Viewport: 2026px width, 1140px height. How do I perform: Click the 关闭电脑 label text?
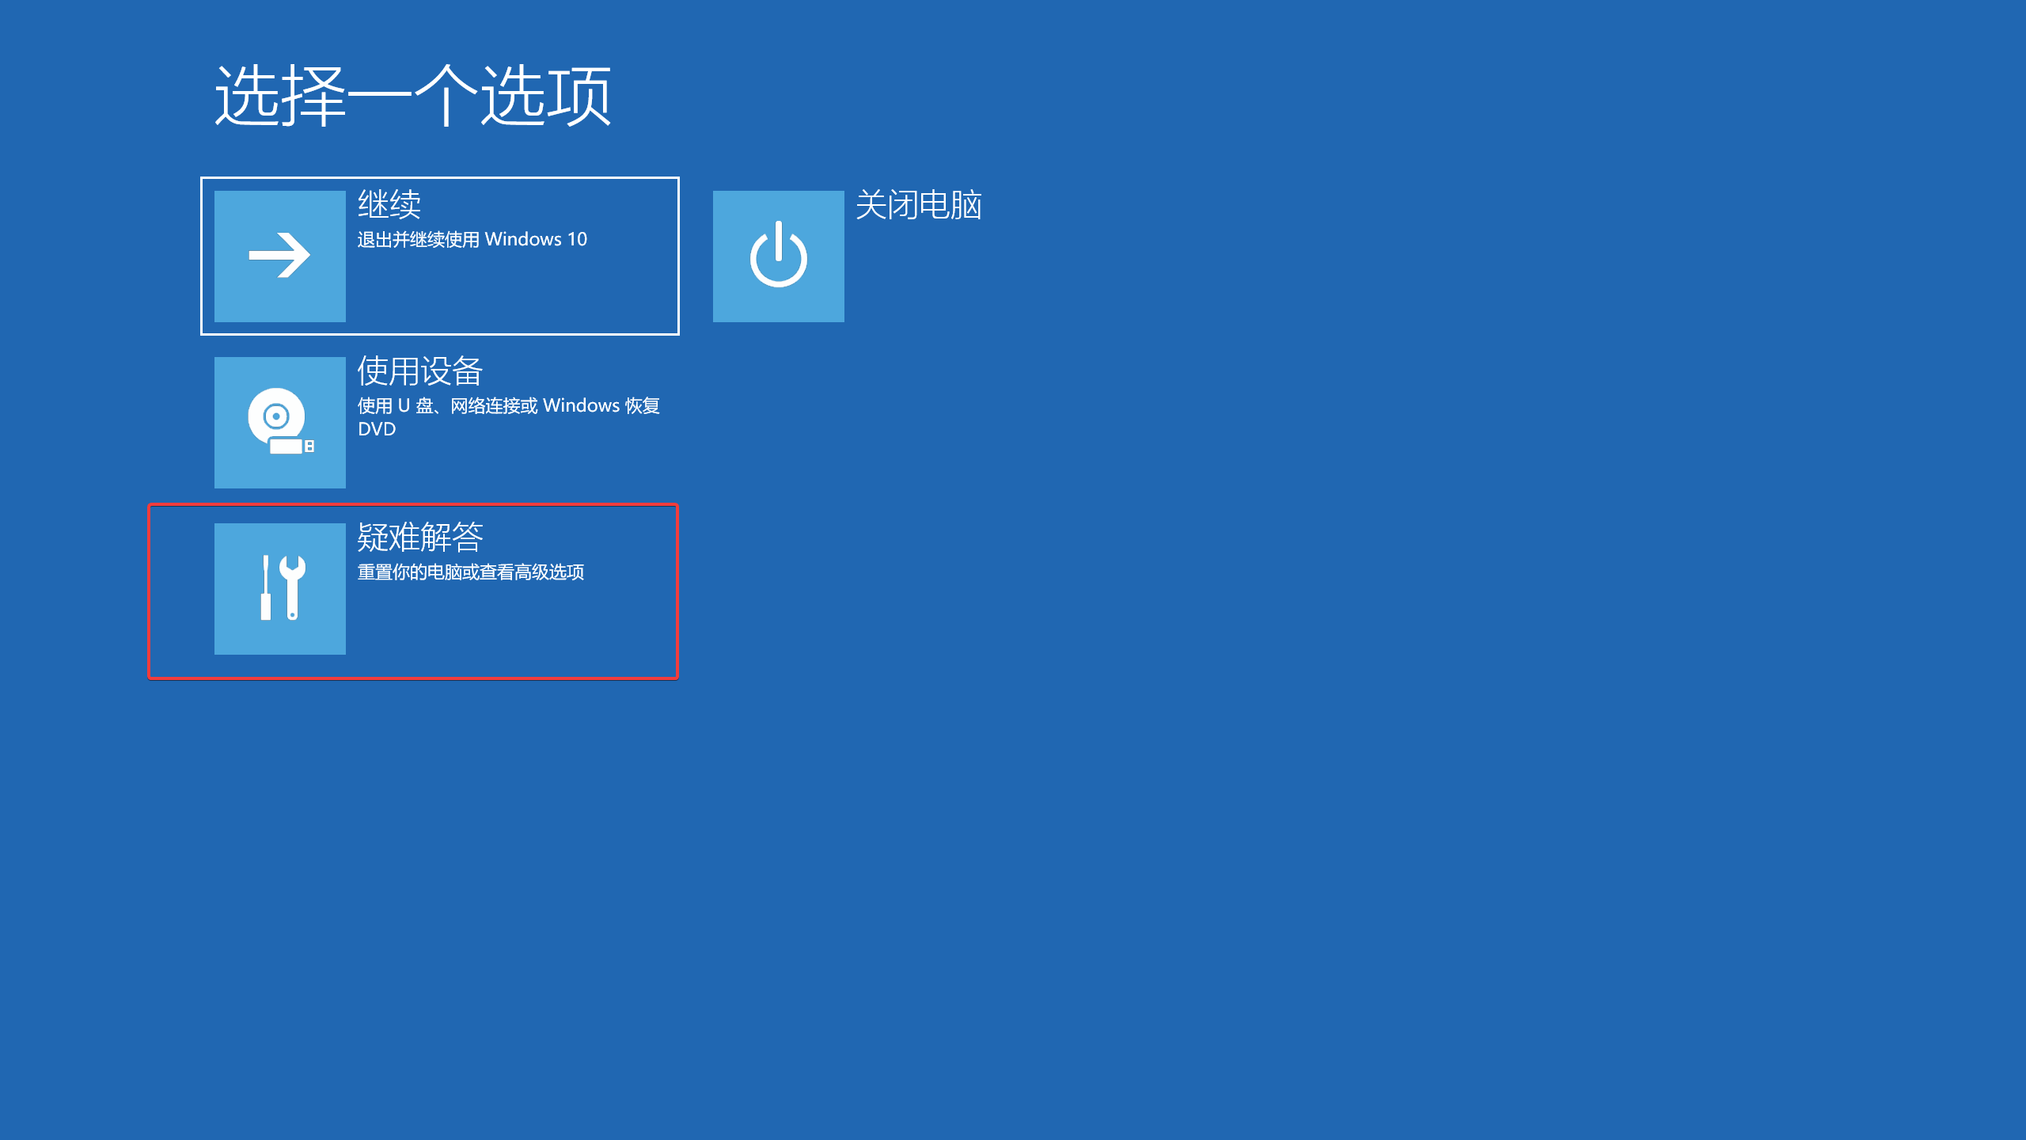(918, 207)
